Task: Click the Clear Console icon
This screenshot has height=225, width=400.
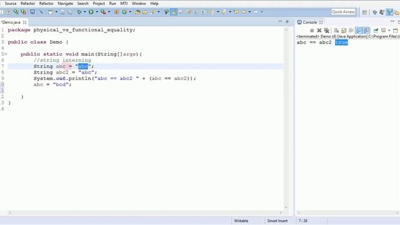Action: point(336,31)
